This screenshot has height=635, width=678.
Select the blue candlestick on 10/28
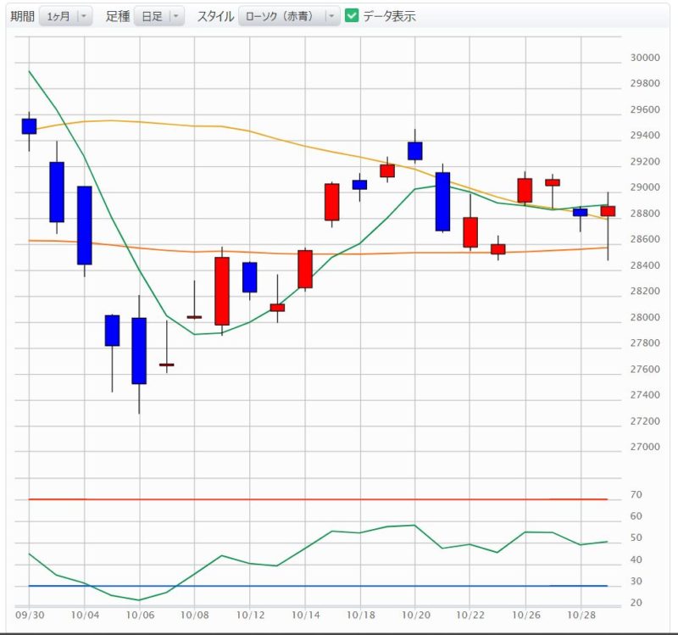[x=580, y=213]
